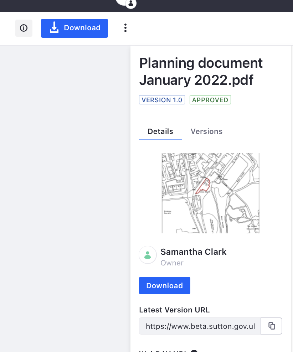Click the empty gray preview area
Viewport: 293px width, 352px height.
(x=65, y=196)
